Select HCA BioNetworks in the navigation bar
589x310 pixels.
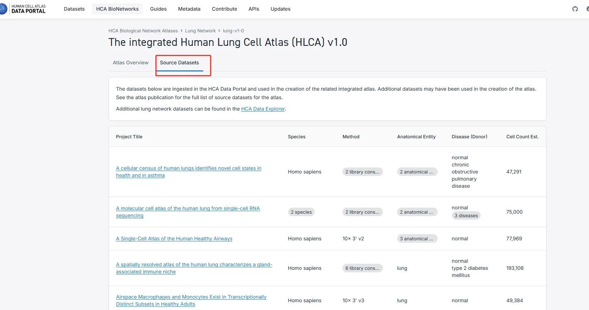click(117, 9)
